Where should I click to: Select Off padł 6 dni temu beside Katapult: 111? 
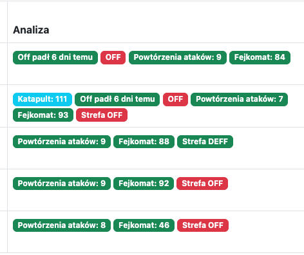coord(117,99)
